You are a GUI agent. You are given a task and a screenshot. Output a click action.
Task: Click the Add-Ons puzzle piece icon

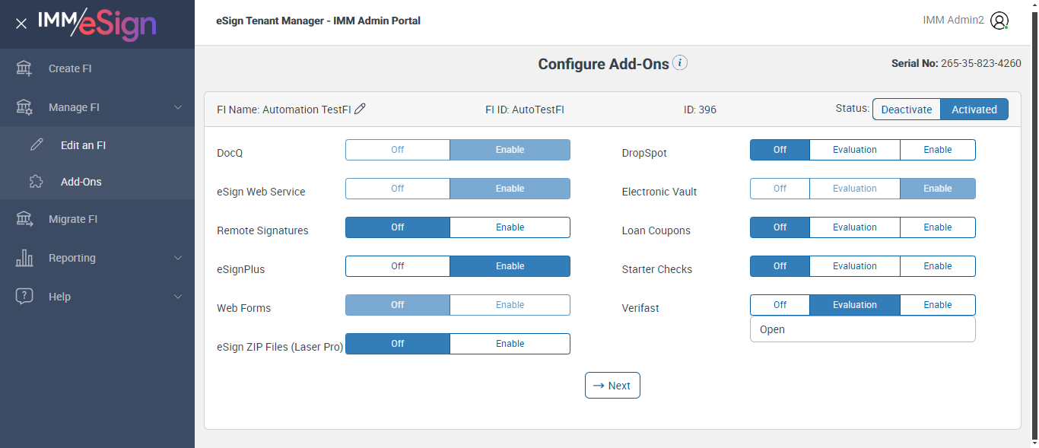pos(37,182)
